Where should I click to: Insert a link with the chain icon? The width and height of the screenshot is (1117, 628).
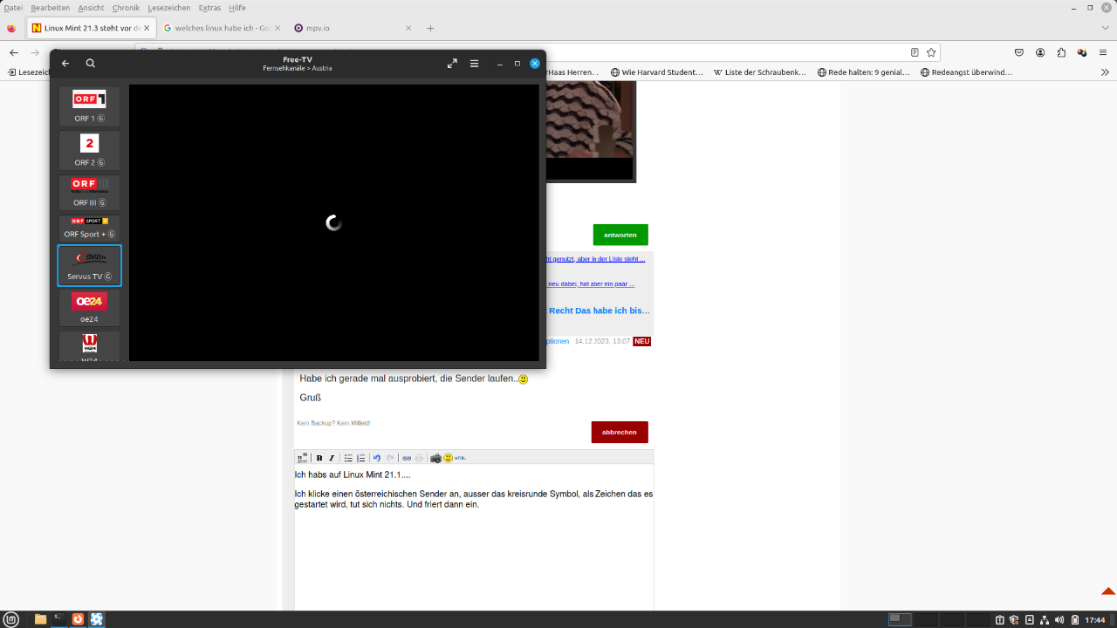click(407, 458)
